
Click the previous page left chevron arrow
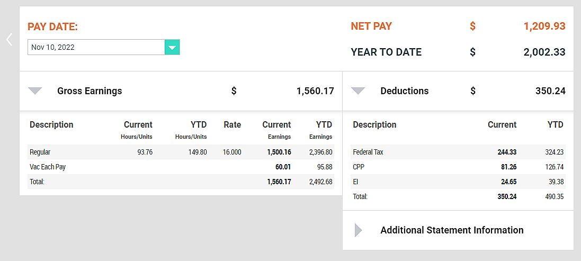coord(9,40)
